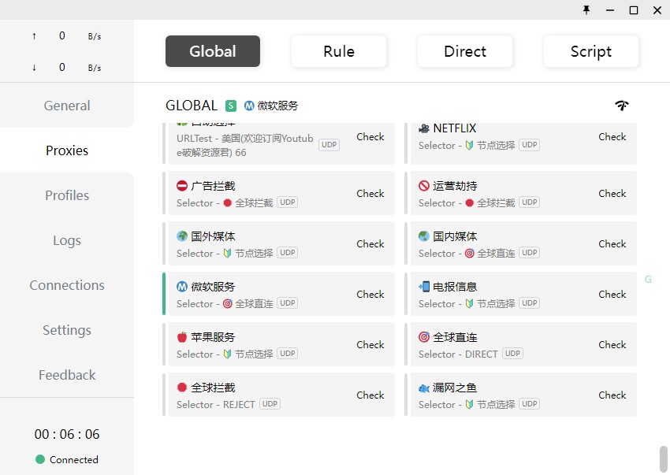Click the 电报信息 phone icon
670x475 pixels.
click(x=424, y=287)
